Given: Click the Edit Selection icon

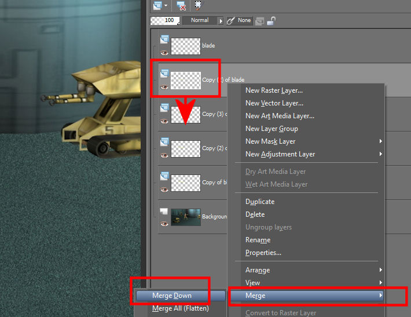Looking at the screenshot, I should pos(198,5).
